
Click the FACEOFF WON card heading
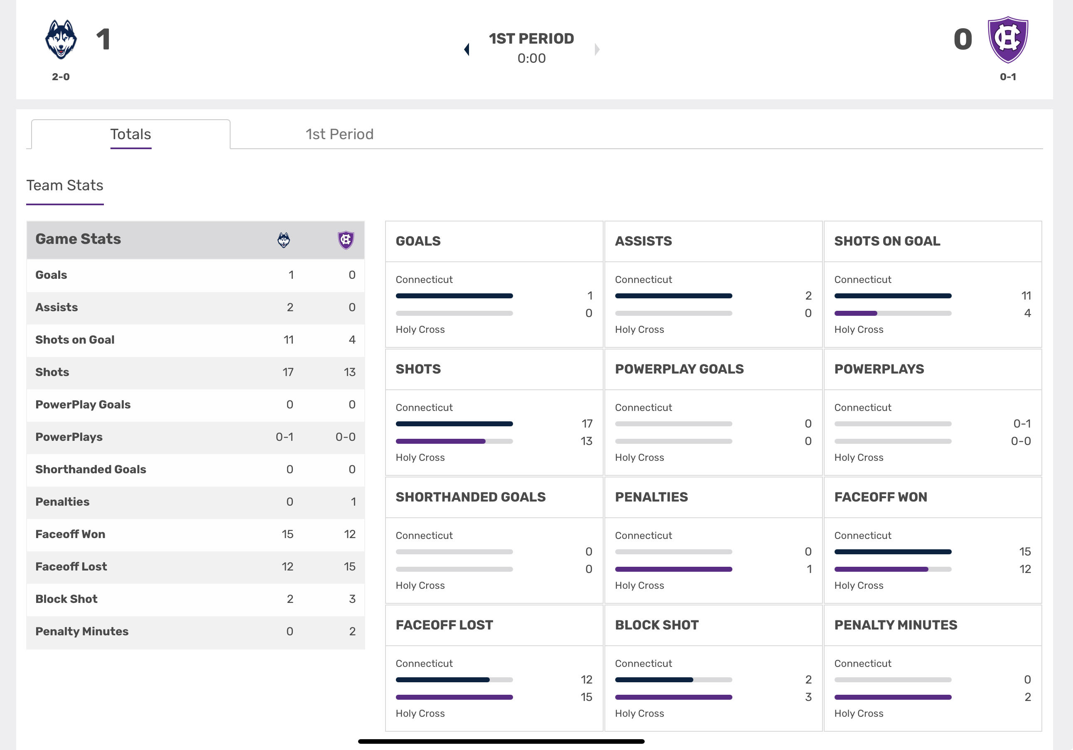tap(881, 497)
